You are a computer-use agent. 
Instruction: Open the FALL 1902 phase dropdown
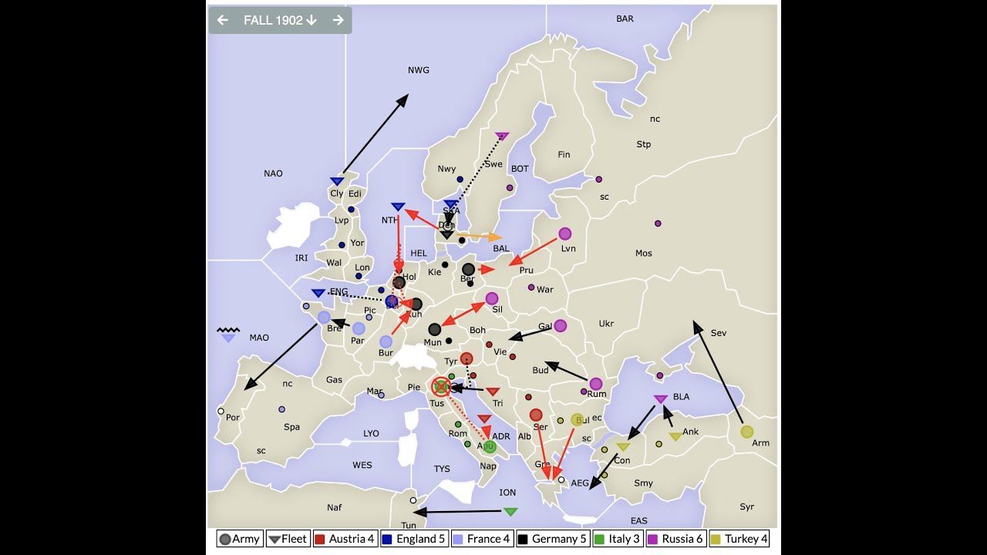point(280,20)
